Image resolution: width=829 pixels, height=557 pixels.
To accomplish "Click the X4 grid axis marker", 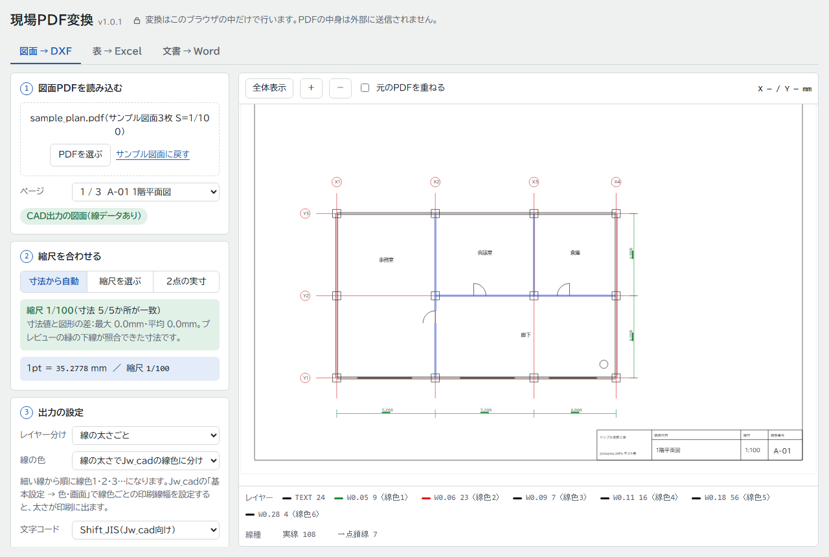I will pyautogui.click(x=617, y=182).
